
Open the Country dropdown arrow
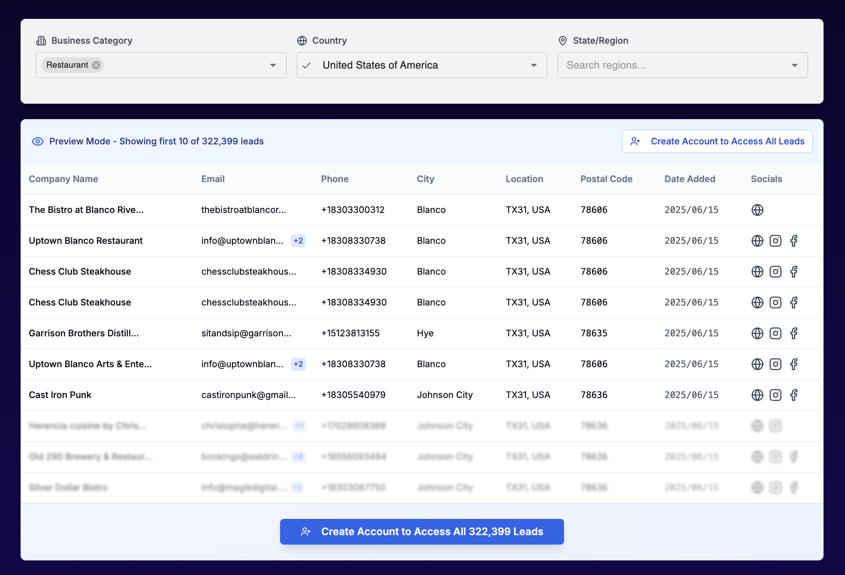[x=534, y=65]
